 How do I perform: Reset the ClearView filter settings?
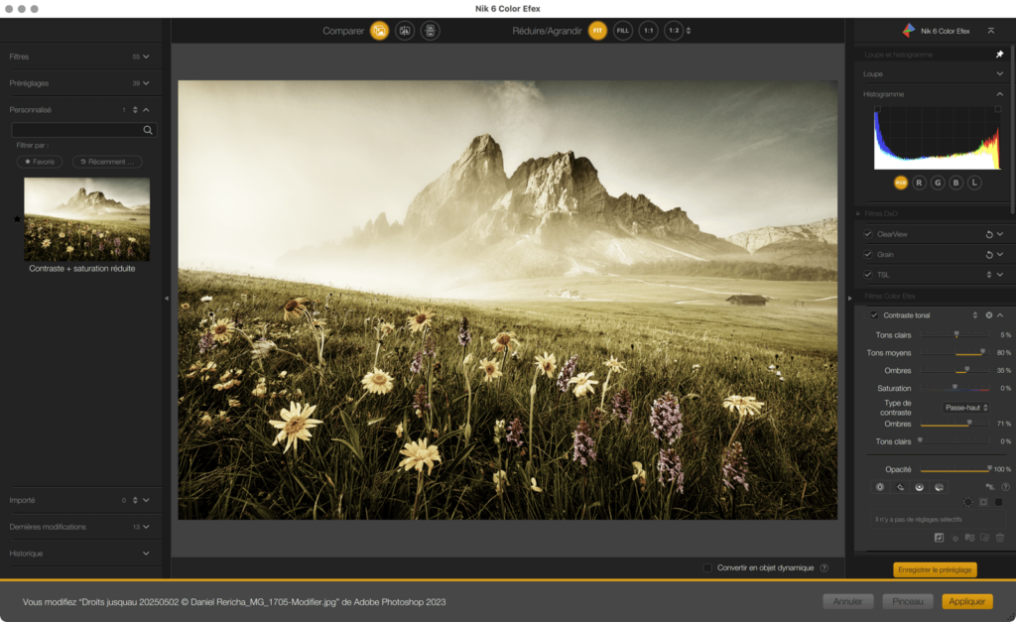(989, 234)
